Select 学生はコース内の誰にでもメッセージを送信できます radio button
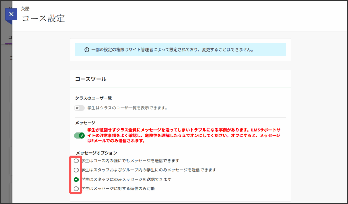This screenshot has width=348, height=204. coord(76,161)
